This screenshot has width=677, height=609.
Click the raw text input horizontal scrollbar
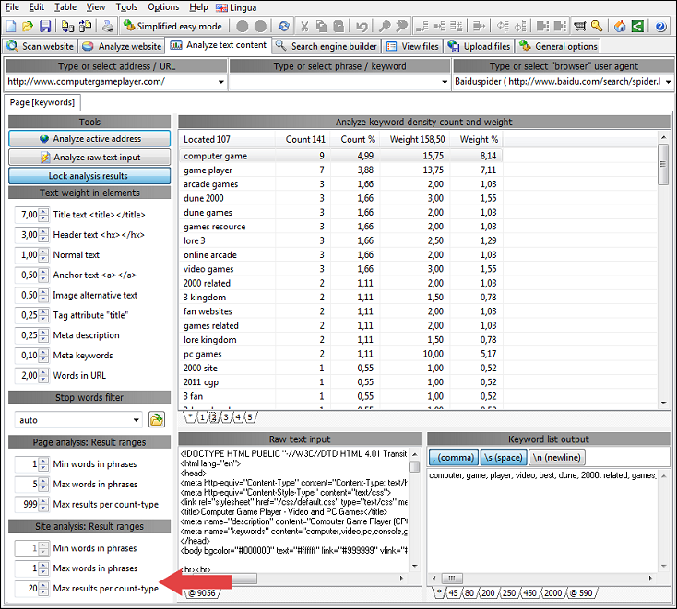coord(293,579)
